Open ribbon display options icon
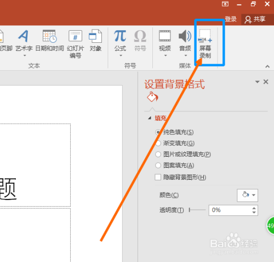Viewport: 274px width, 262px height. coord(225,4)
